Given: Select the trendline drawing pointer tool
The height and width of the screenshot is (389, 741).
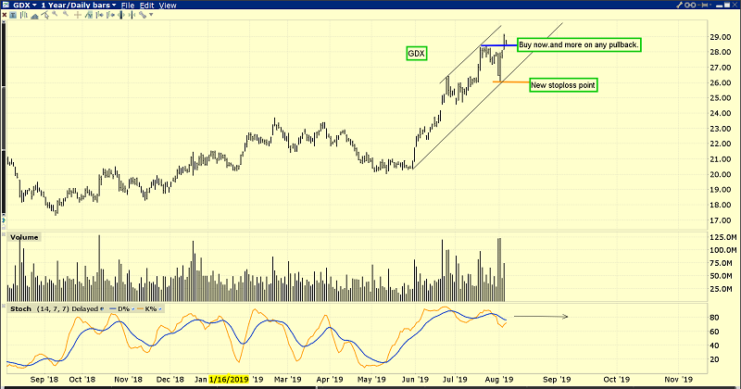Looking at the screenshot, I should [44, 15].
